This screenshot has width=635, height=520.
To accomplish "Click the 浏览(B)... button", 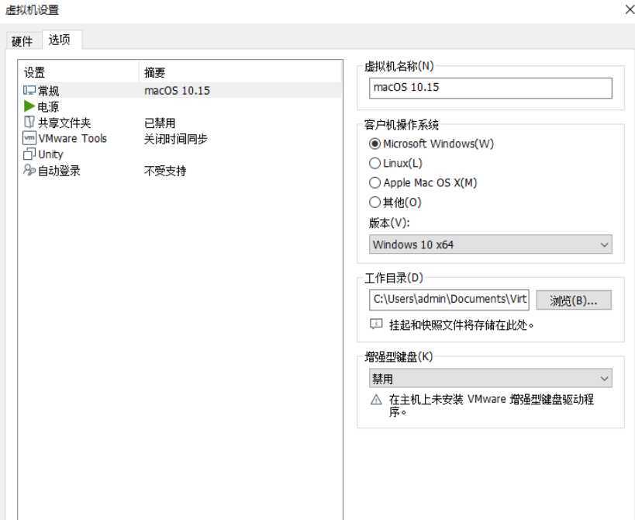I will pyautogui.click(x=574, y=300).
